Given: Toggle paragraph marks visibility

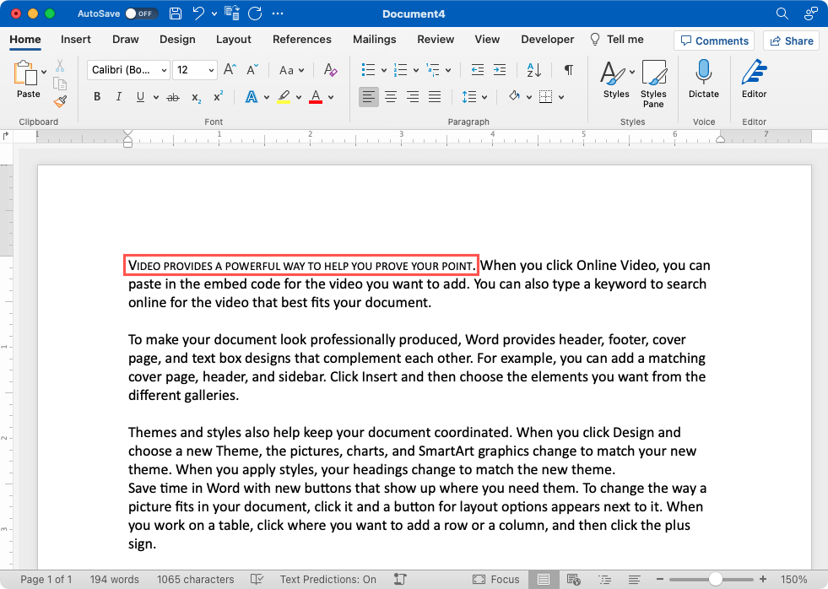Looking at the screenshot, I should click(568, 70).
